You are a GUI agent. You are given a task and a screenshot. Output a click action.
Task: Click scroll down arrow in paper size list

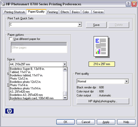point(65,98)
